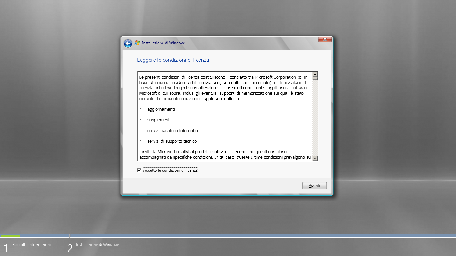Click the paragraph starting Le presenti condizioni
This screenshot has height=256, width=456.
(224, 88)
